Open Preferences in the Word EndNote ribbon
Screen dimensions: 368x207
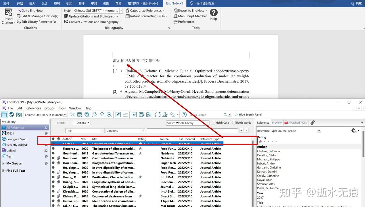pyautogui.click(x=184, y=22)
